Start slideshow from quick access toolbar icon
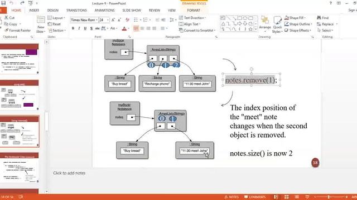 click(30, 3)
